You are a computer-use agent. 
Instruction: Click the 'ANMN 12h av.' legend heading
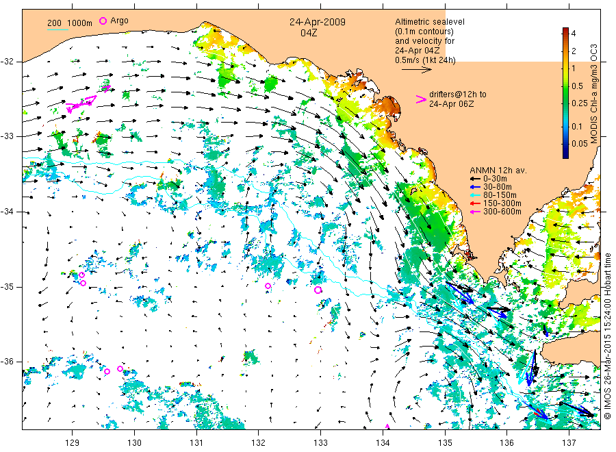498,171
